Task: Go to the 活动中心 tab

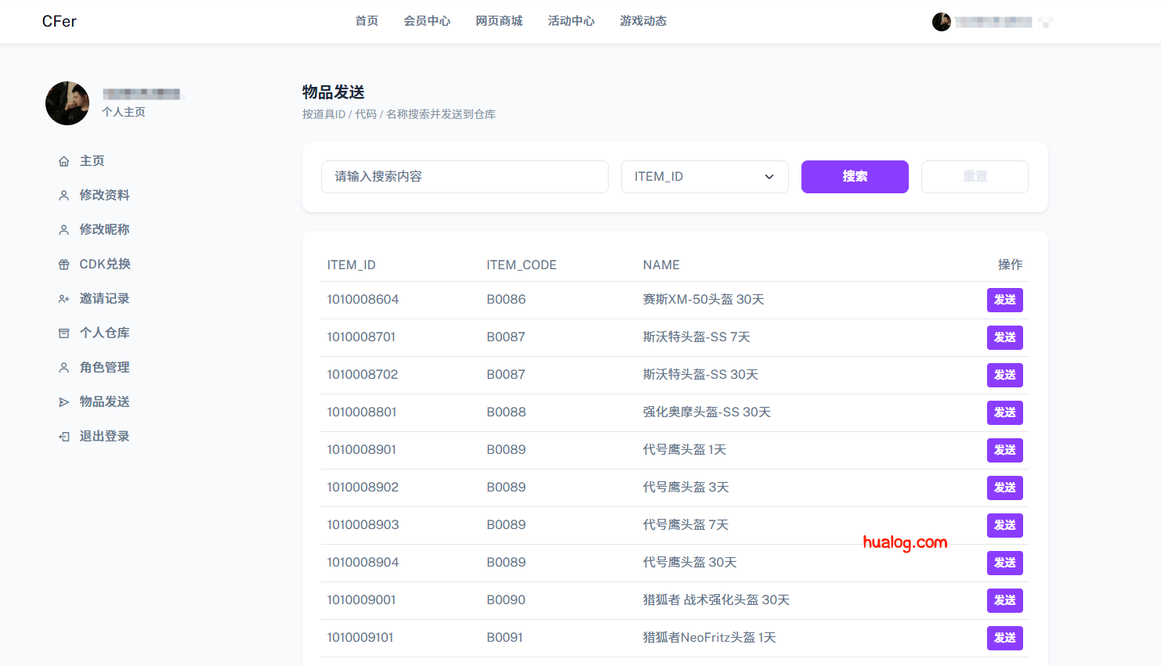Action: click(x=571, y=21)
